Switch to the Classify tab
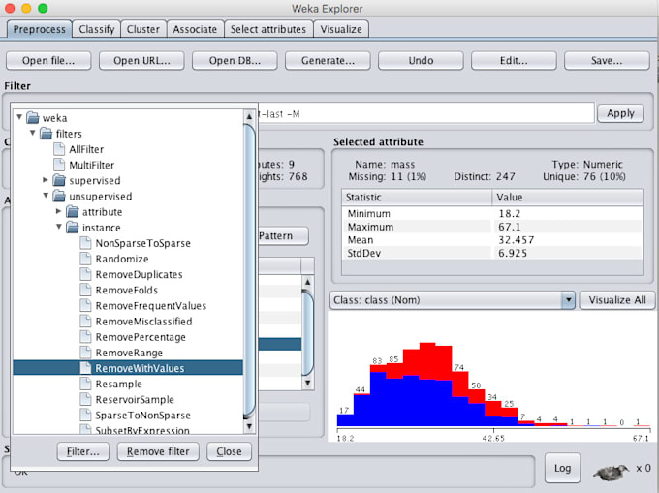Screen dimensions: 659x493 point(96,29)
